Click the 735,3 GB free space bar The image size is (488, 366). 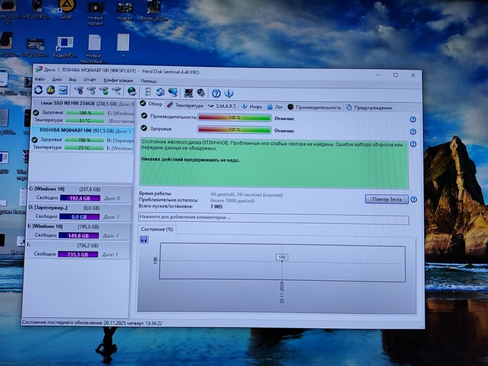[x=78, y=255]
